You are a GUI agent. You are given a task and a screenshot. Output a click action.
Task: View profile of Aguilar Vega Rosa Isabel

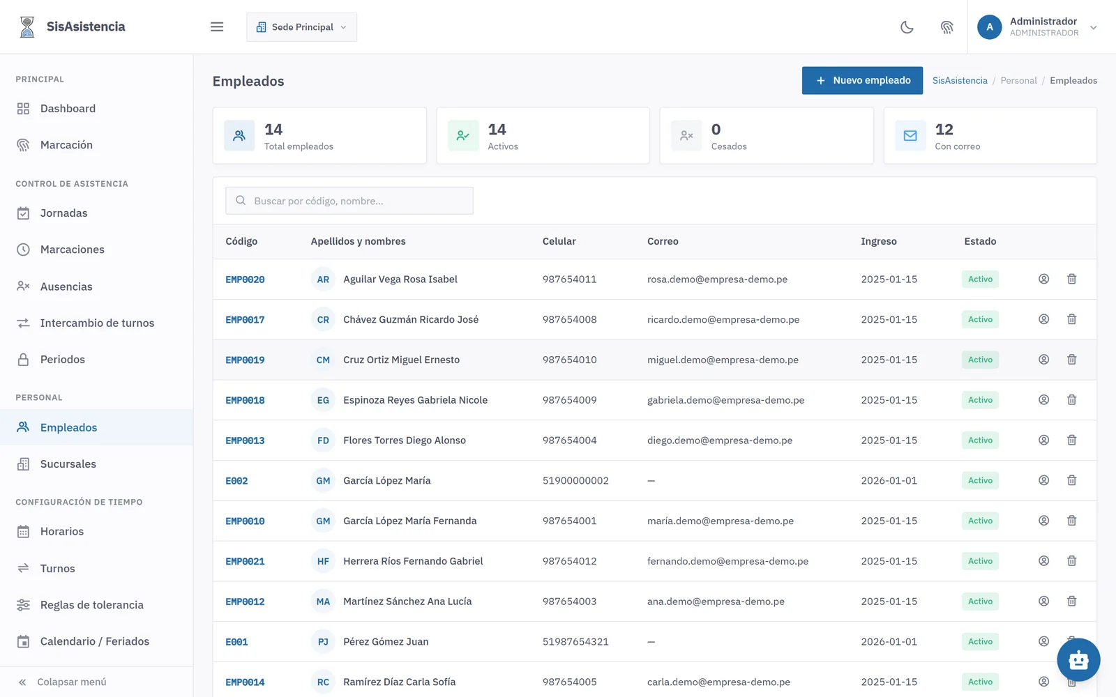click(x=1043, y=279)
